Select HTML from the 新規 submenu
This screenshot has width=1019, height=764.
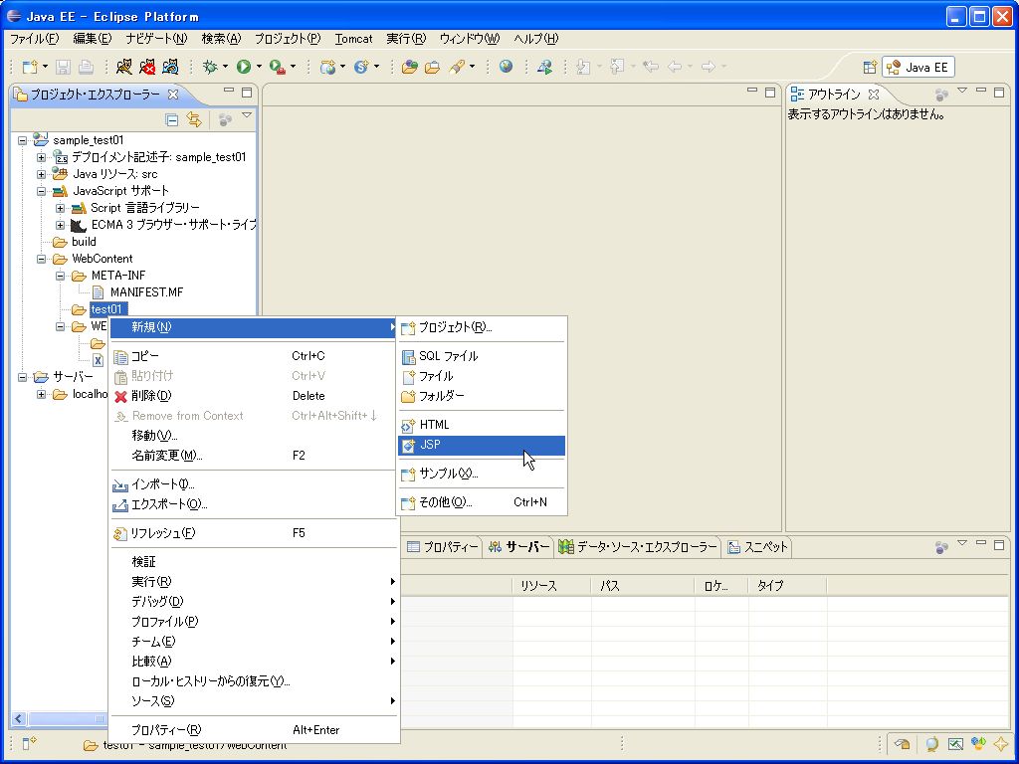click(482, 425)
